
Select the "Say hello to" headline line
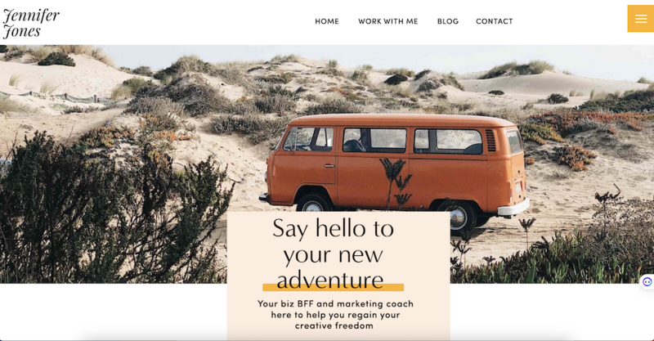333,229
